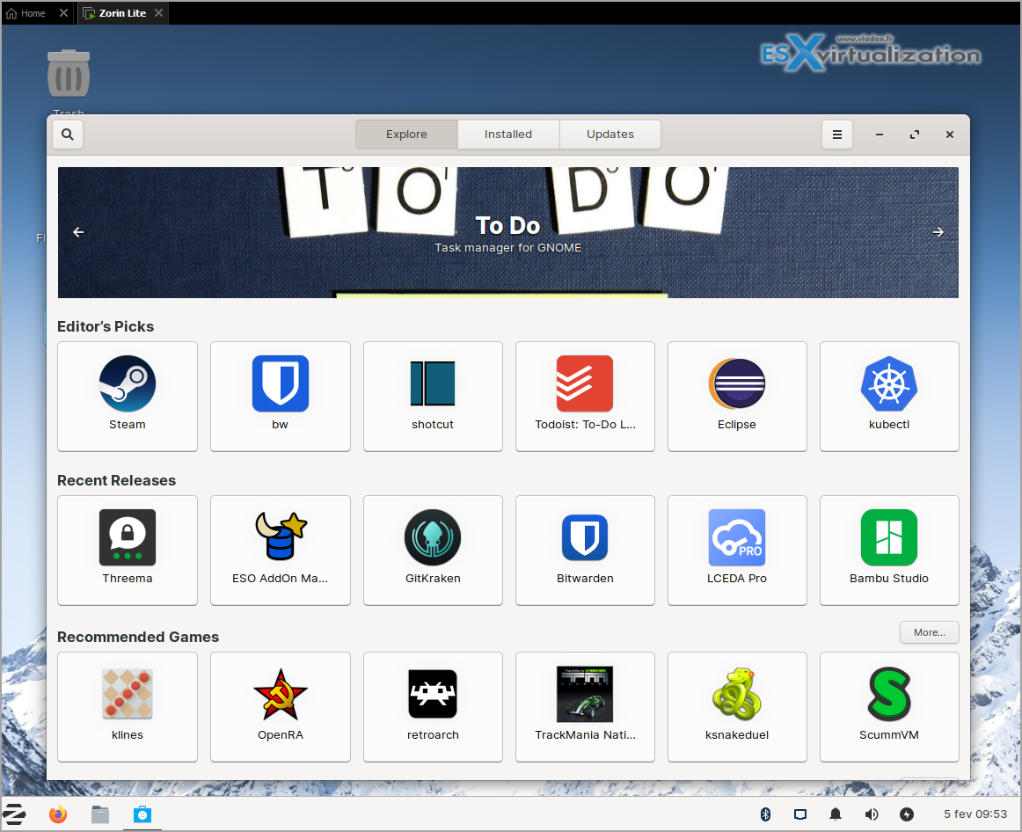Select the retroarch game tile

click(x=433, y=707)
